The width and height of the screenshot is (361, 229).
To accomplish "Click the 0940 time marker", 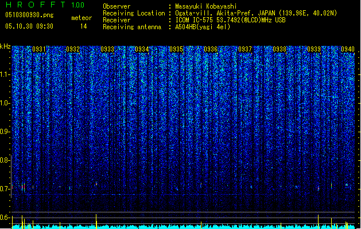I will (348, 49).
